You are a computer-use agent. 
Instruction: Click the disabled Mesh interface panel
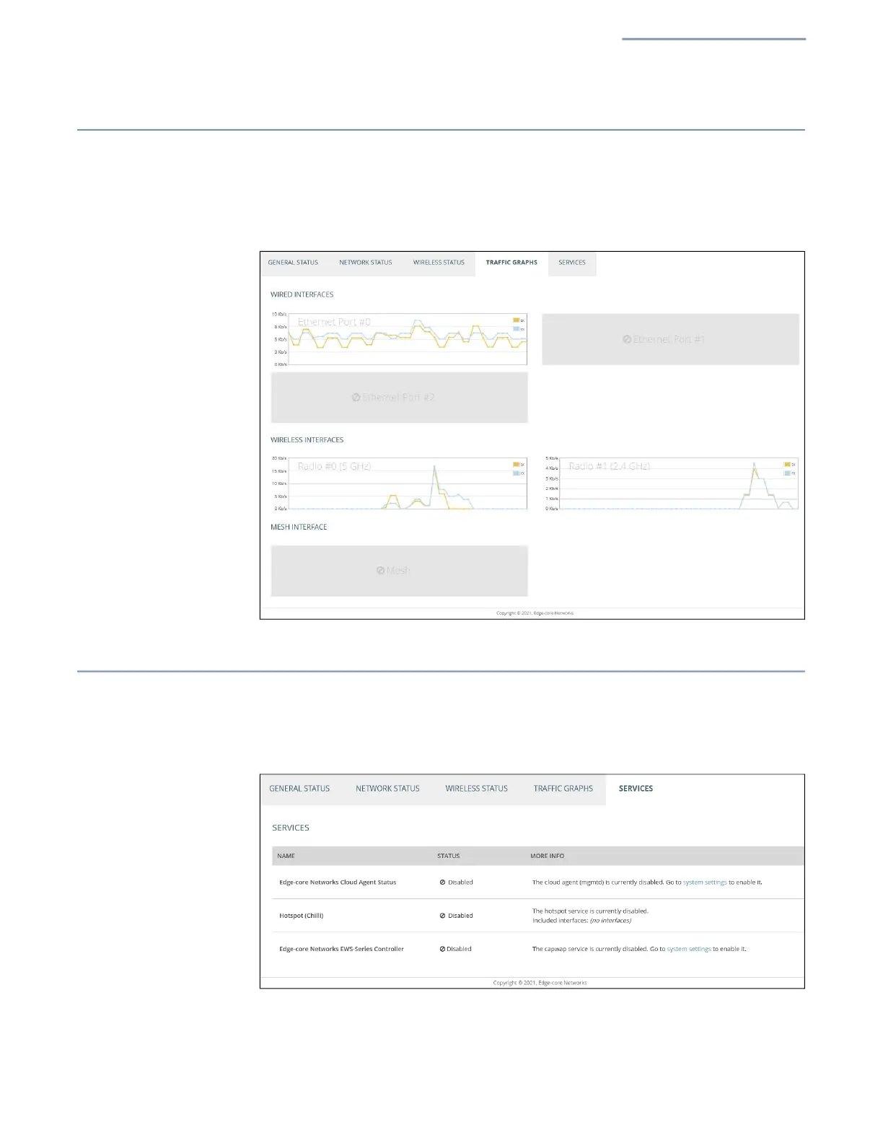[x=400, y=570]
